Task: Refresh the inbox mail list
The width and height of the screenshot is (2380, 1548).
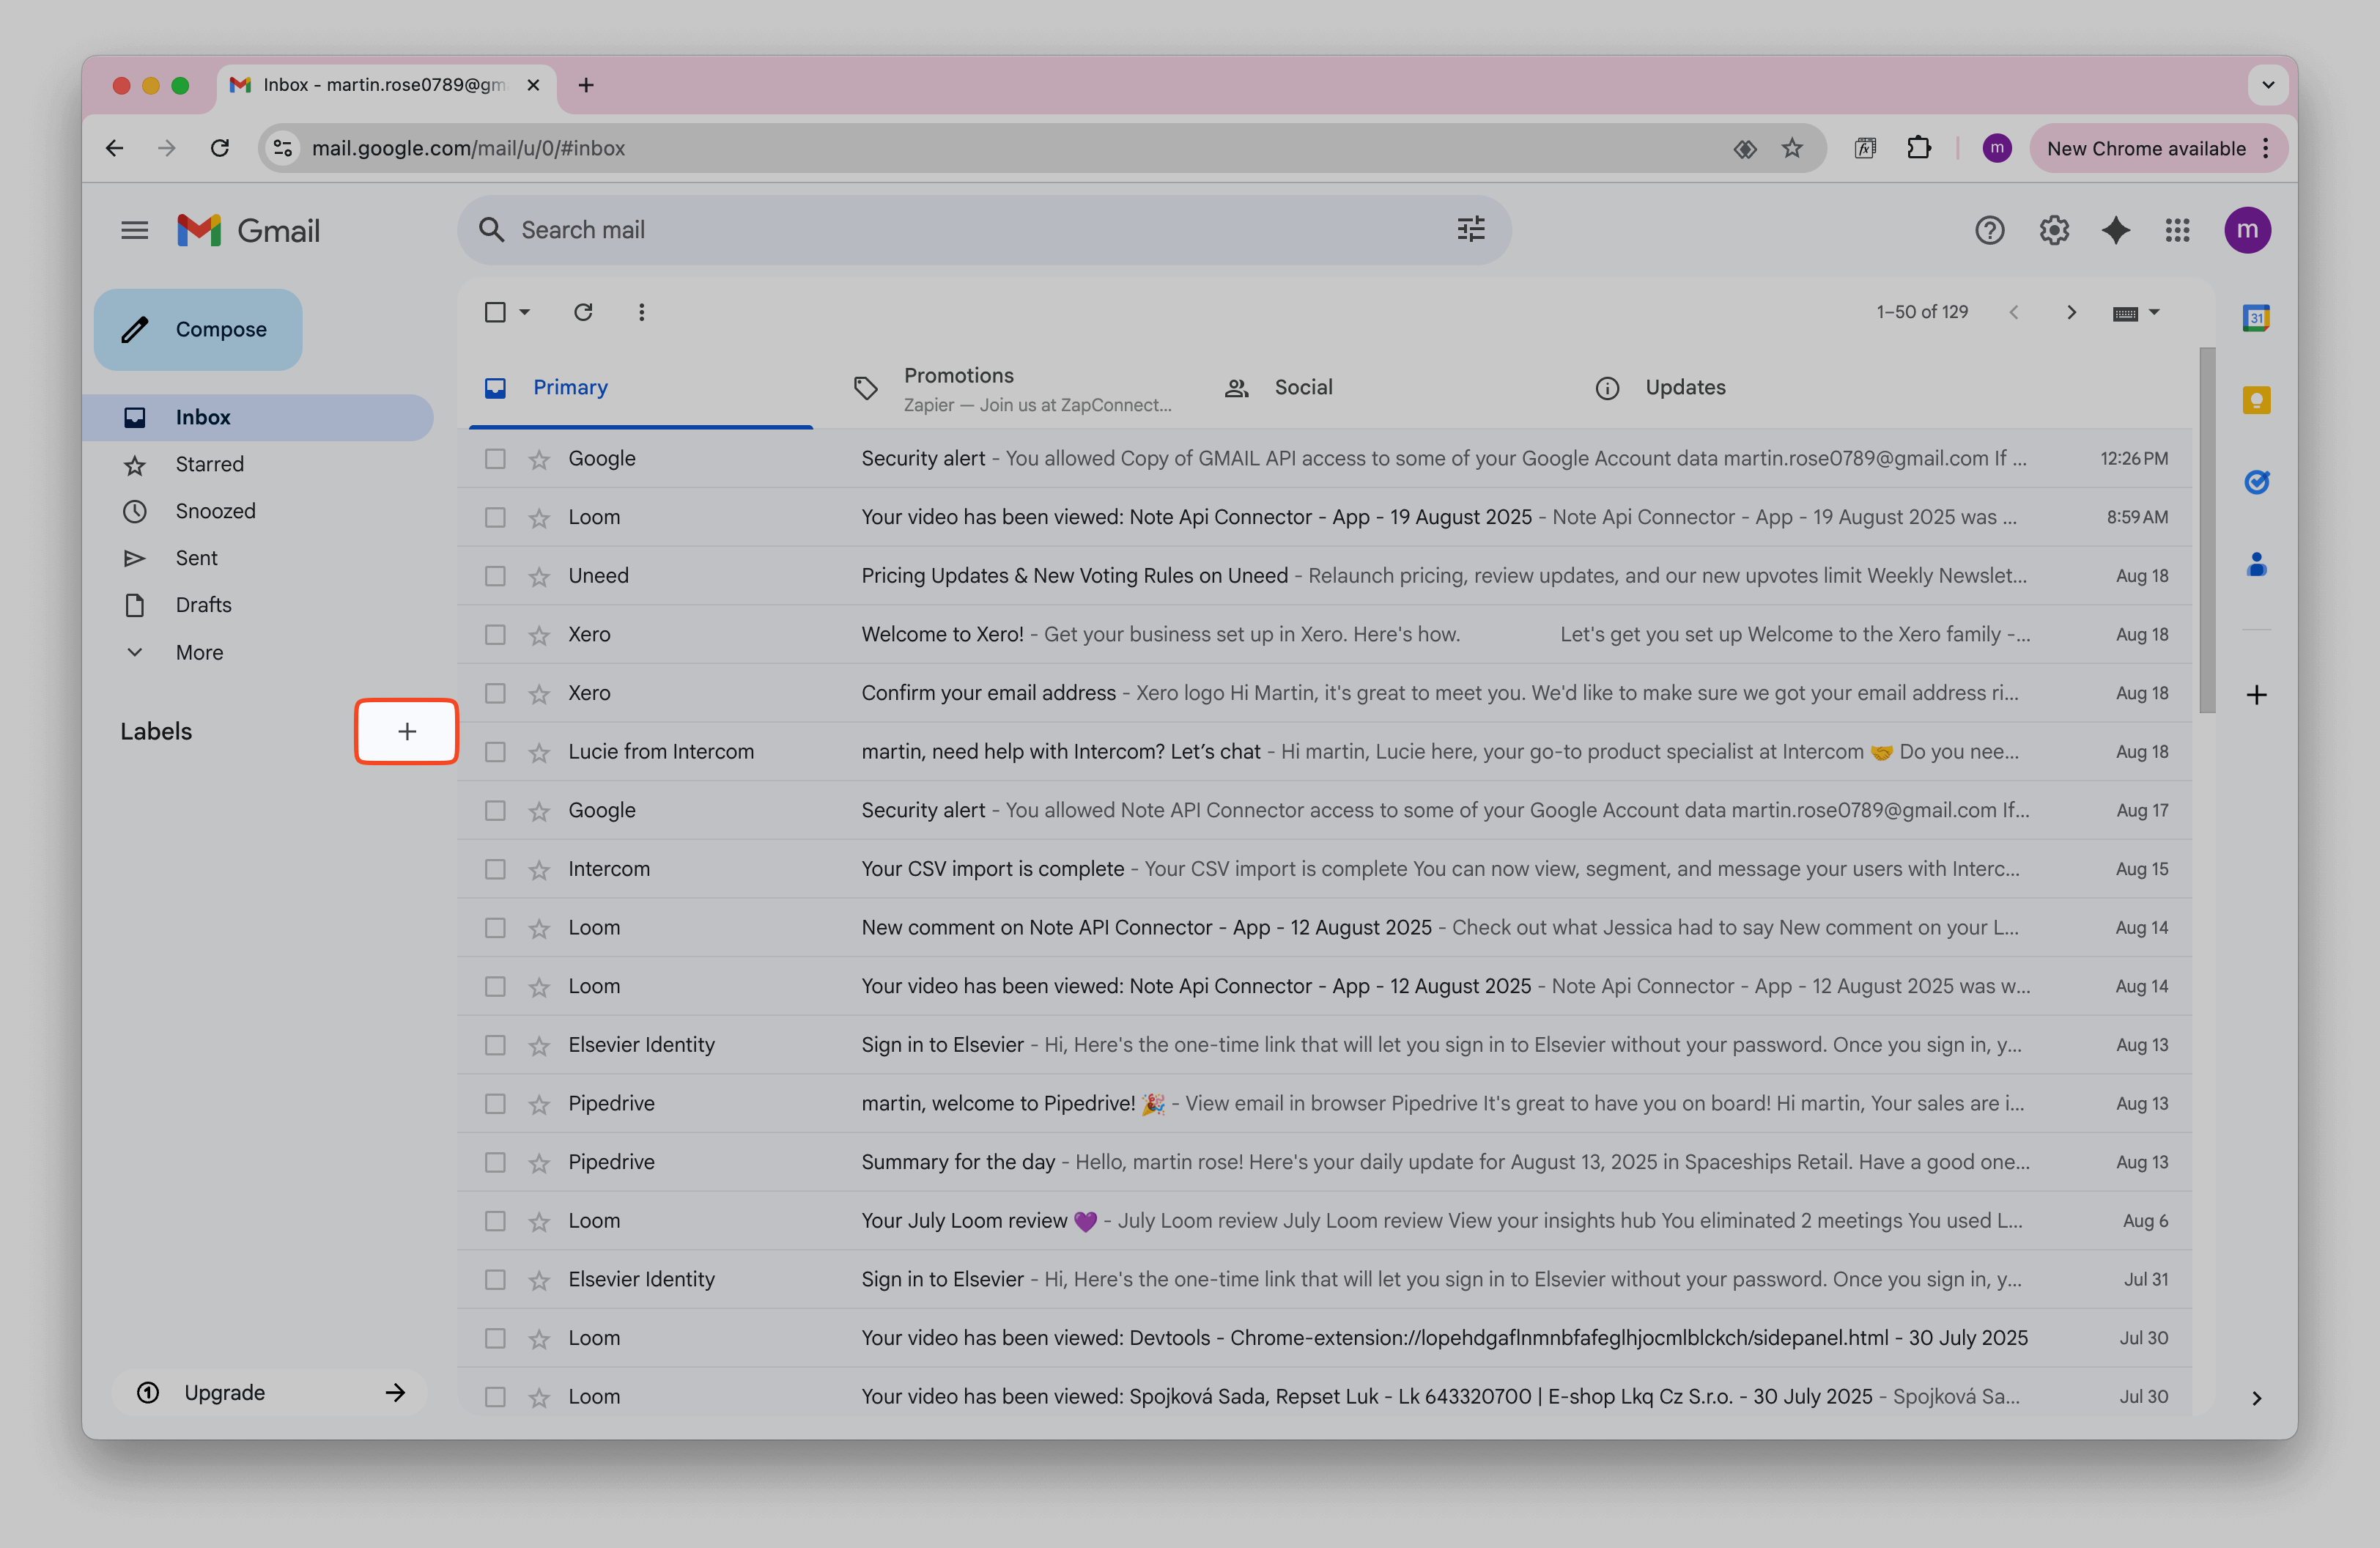Action: (x=583, y=312)
